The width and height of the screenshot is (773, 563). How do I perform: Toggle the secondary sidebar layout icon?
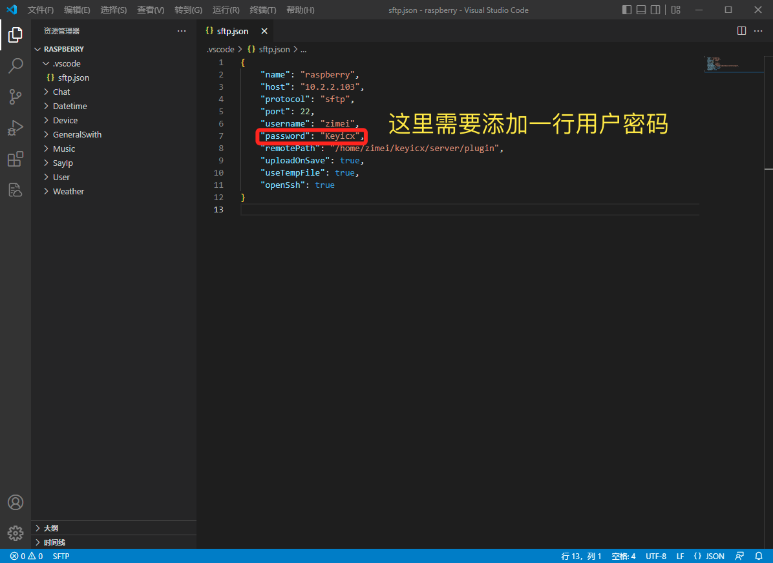pyautogui.click(x=655, y=10)
